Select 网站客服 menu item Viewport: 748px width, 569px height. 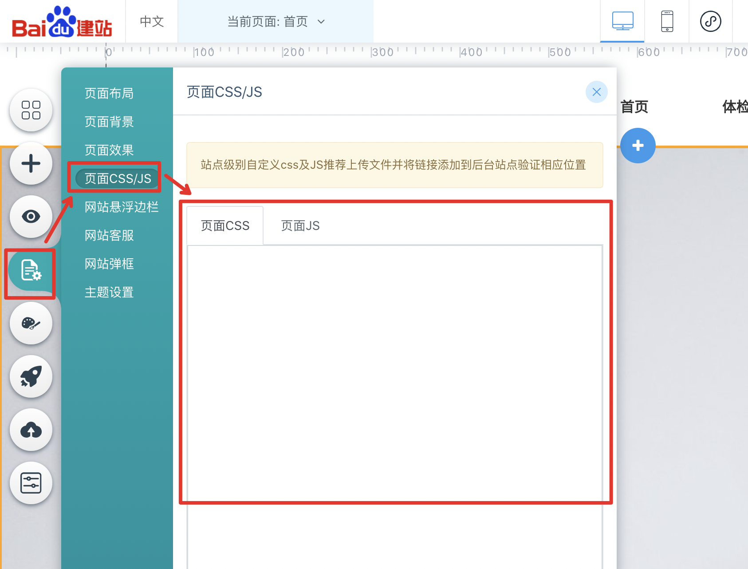click(109, 235)
